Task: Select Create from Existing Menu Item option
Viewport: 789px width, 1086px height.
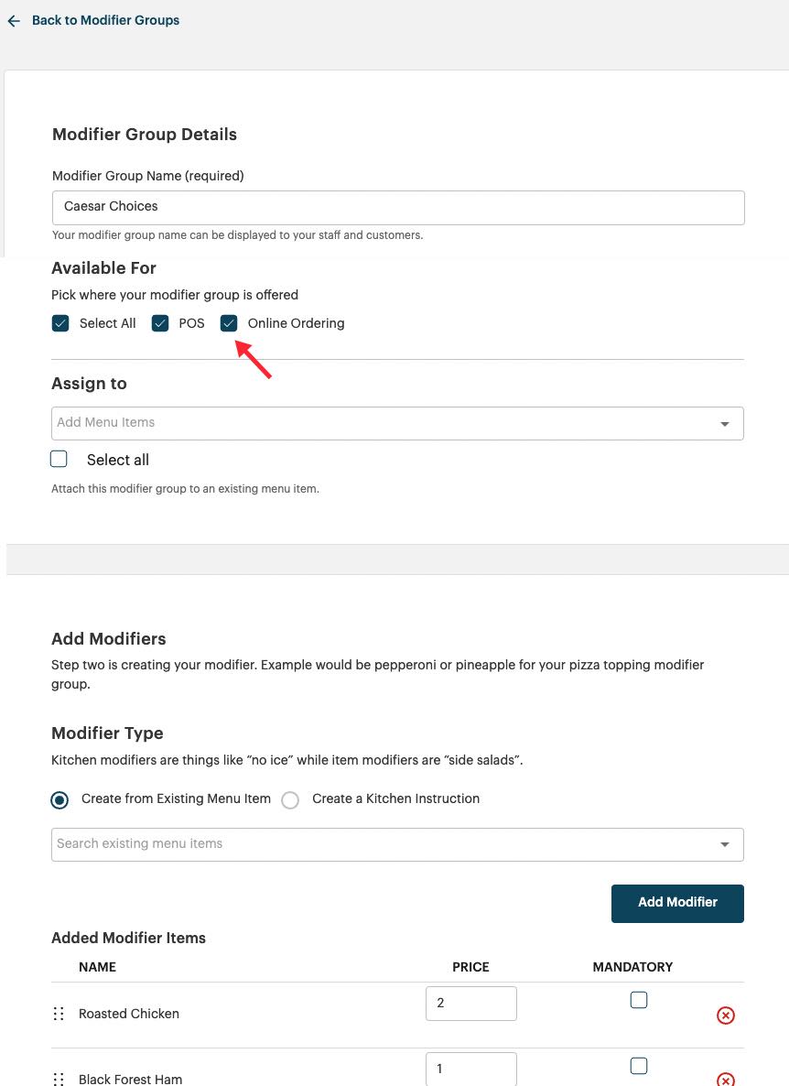Action: pos(59,799)
